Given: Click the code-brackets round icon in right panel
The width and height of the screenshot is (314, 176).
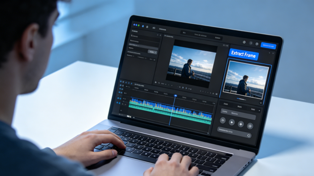Looking at the screenshot, I should [x=222, y=120].
